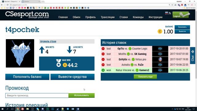Screen dimensions: 197x111
Task: Log out using the Steam Logout button
Action: click(x=181, y=15)
